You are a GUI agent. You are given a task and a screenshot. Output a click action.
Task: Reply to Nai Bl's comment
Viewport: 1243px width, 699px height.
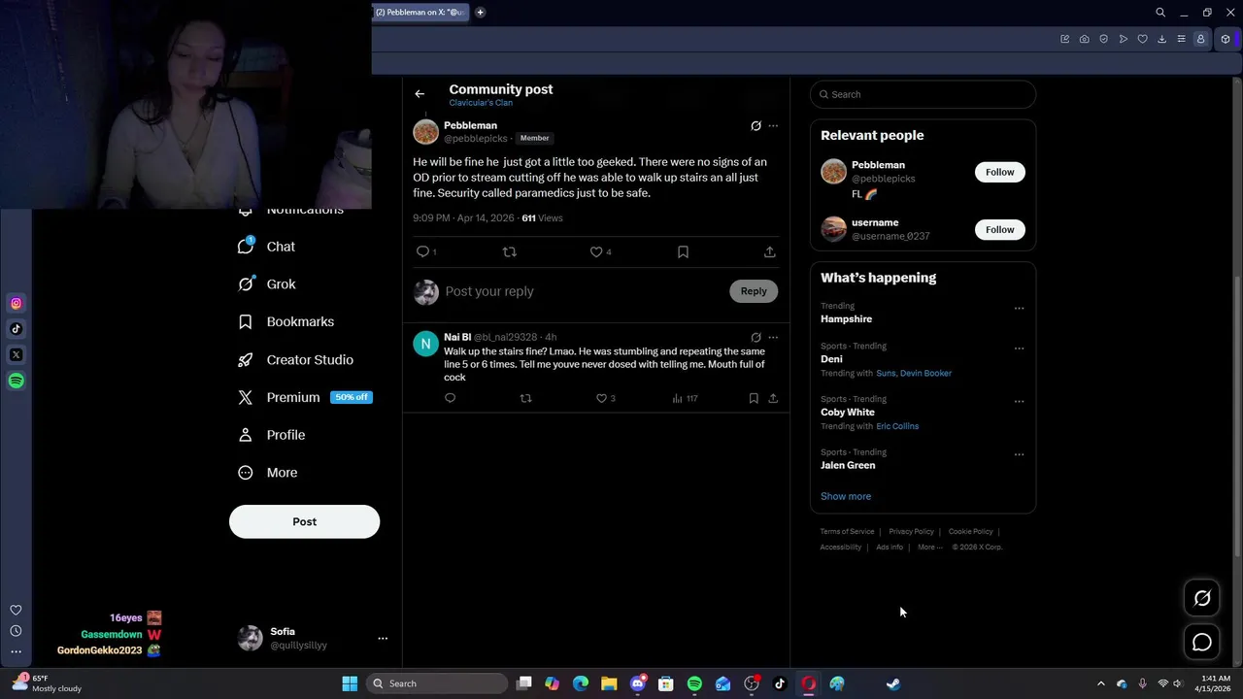click(450, 398)
